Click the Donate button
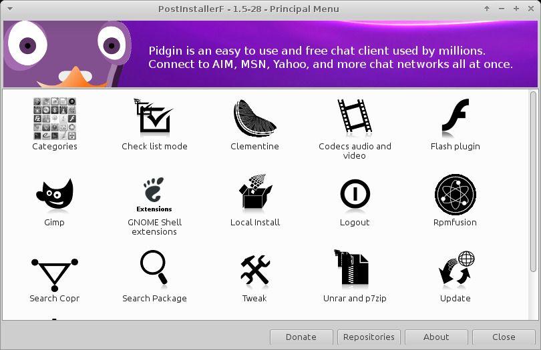Image resolution: width=541 pixels, height=350 pixels. click(301, 337)
